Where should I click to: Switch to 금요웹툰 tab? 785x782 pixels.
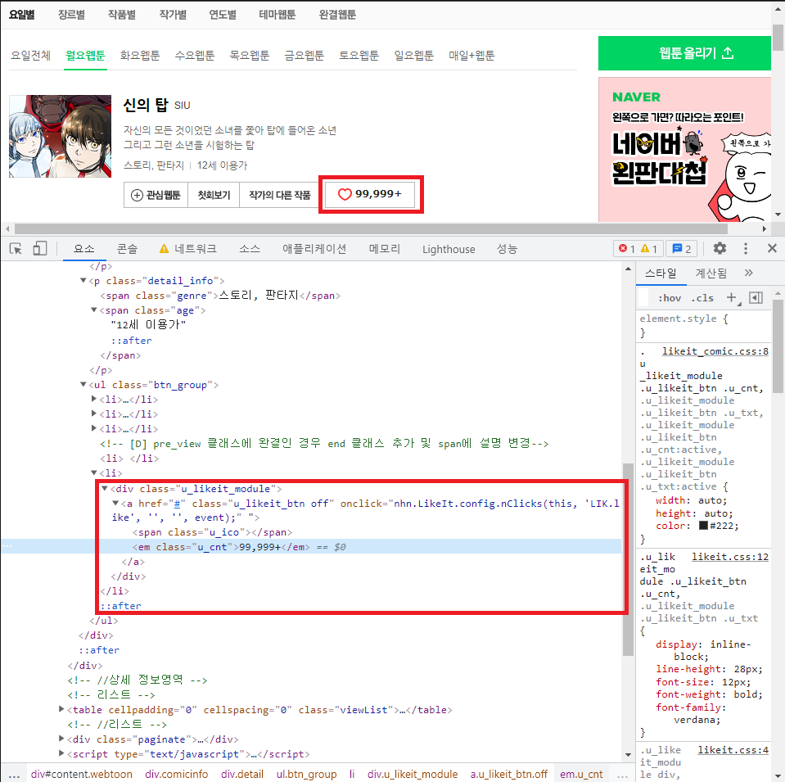coord(305,55)
